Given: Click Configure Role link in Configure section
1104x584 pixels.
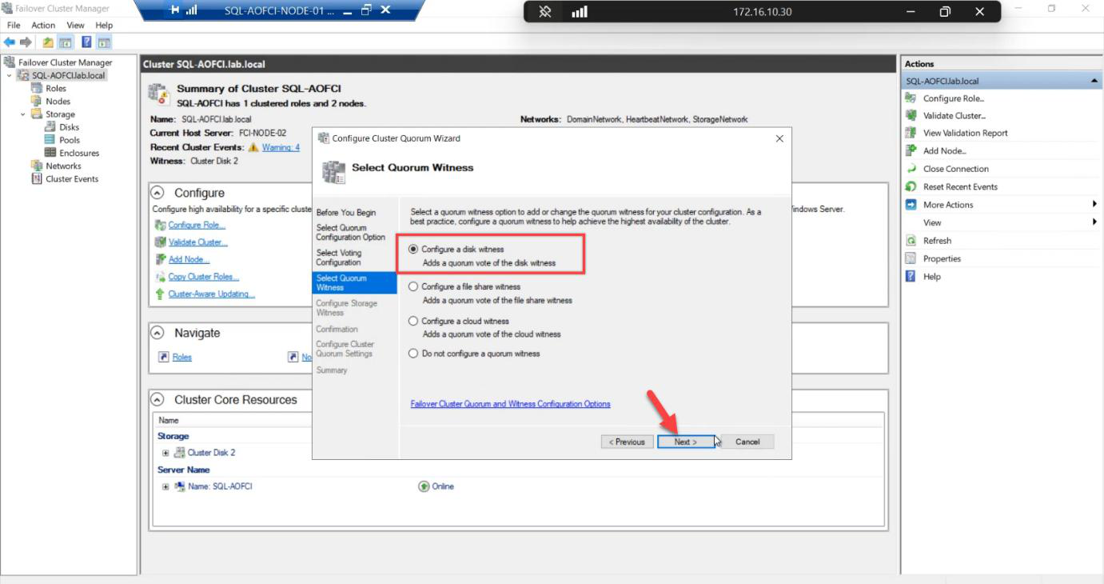Looking at the screenshot, I should click(x=197, y=226).
